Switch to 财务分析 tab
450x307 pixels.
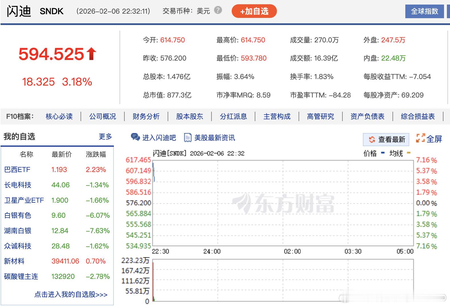click(x=146, y=116)
